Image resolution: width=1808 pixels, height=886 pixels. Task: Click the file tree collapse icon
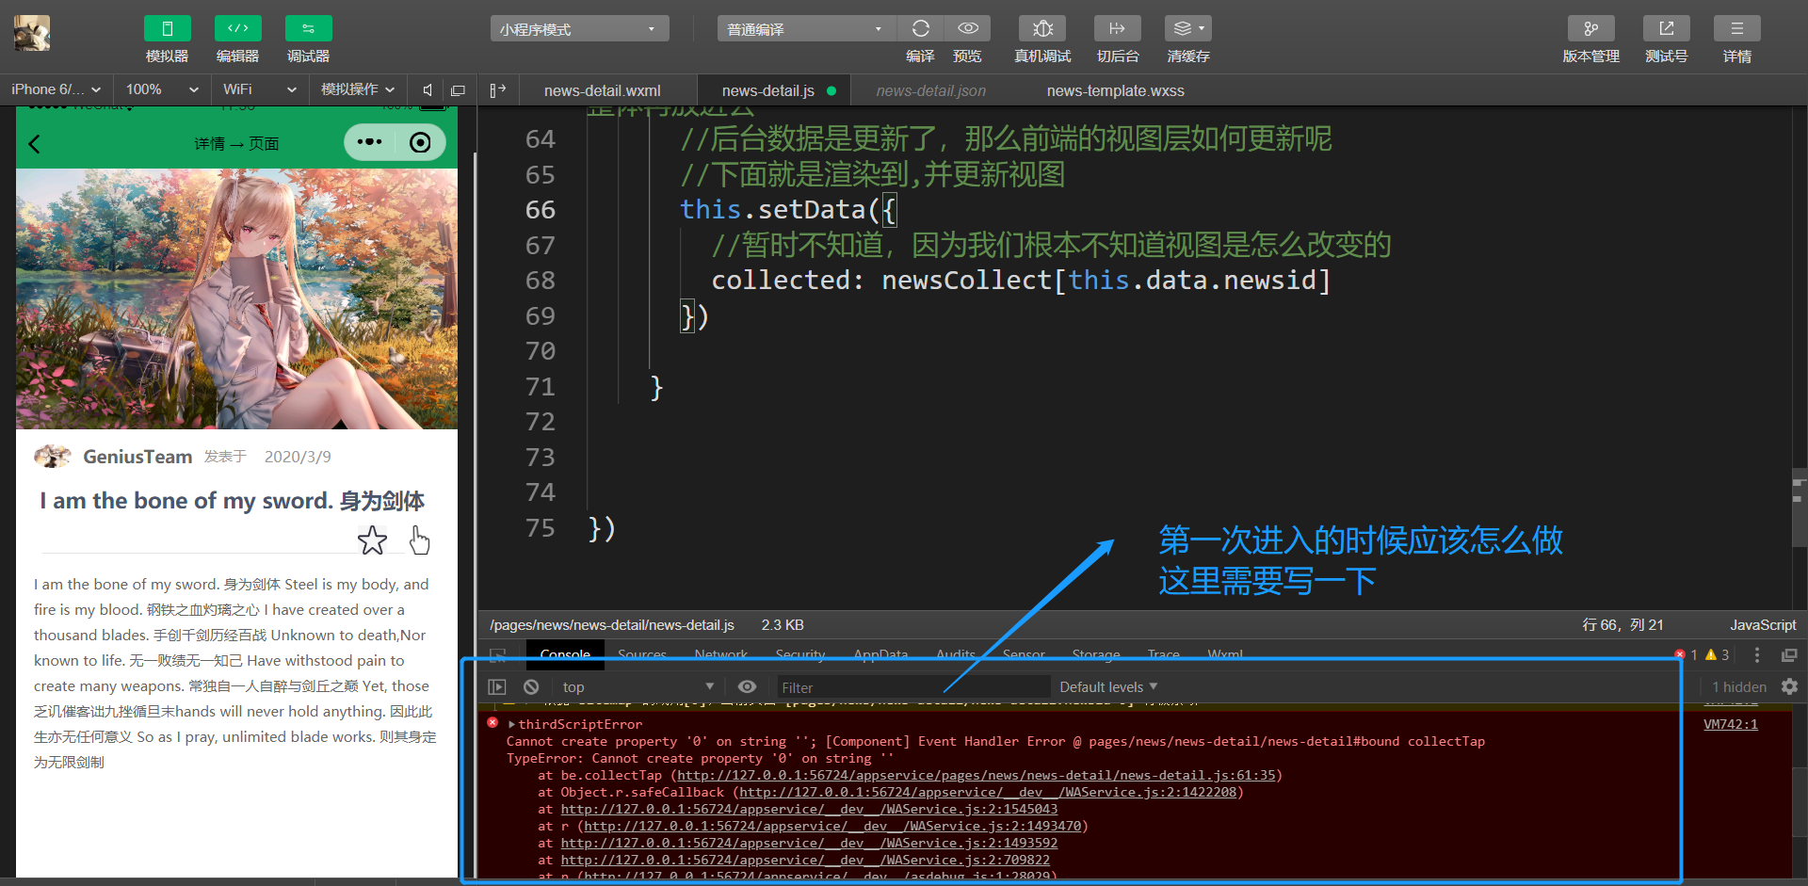498,90
